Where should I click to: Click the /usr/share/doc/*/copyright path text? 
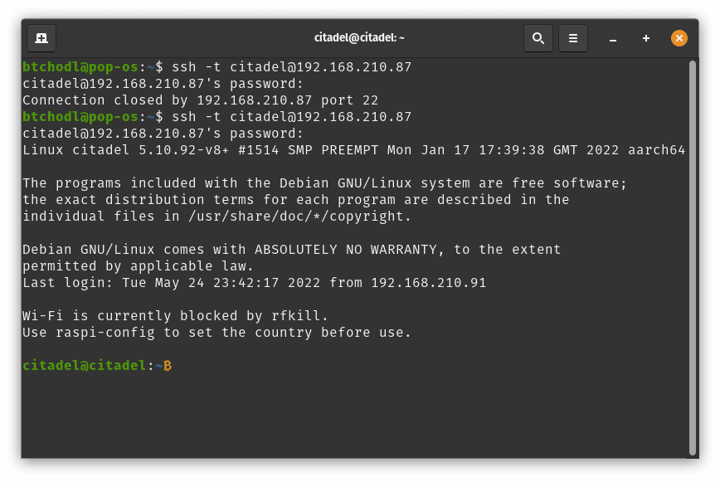point(295,217)
